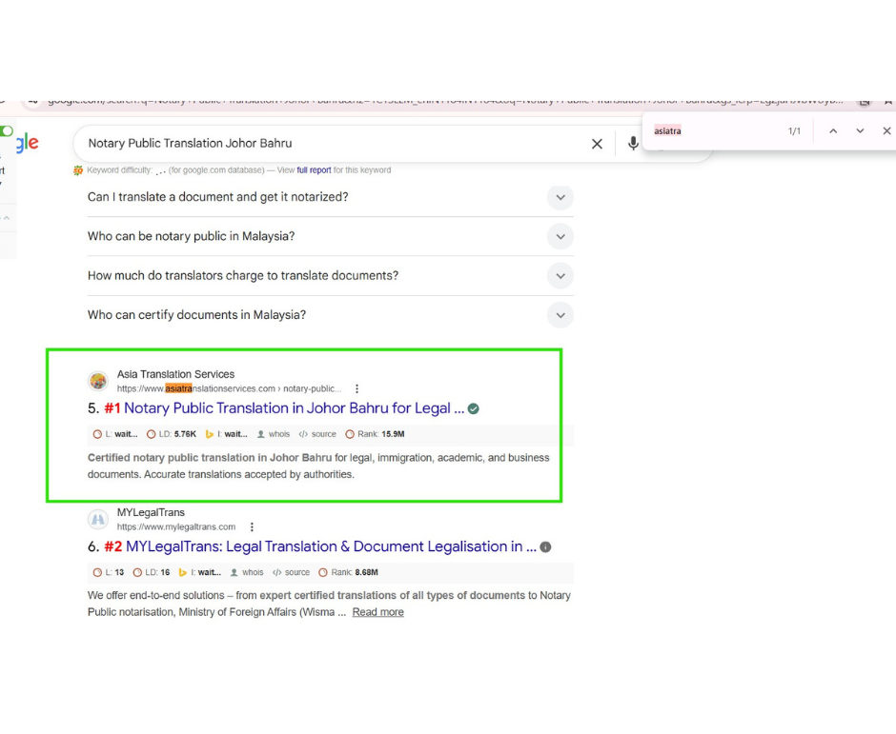Click Rank 15.9M metric

375,434
